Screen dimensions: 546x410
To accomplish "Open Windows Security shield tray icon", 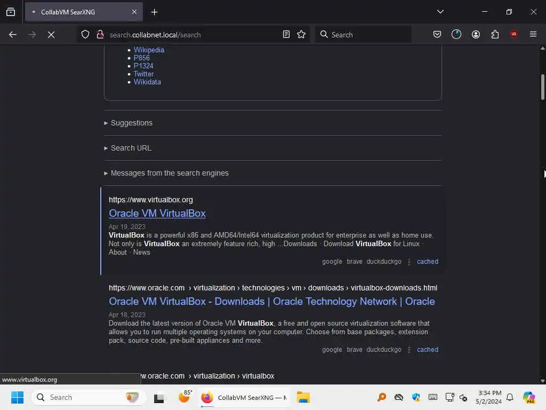I will (416, 397).
